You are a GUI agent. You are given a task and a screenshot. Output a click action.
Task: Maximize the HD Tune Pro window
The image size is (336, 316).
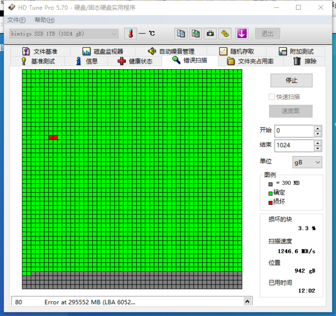(x=298, y=7)
